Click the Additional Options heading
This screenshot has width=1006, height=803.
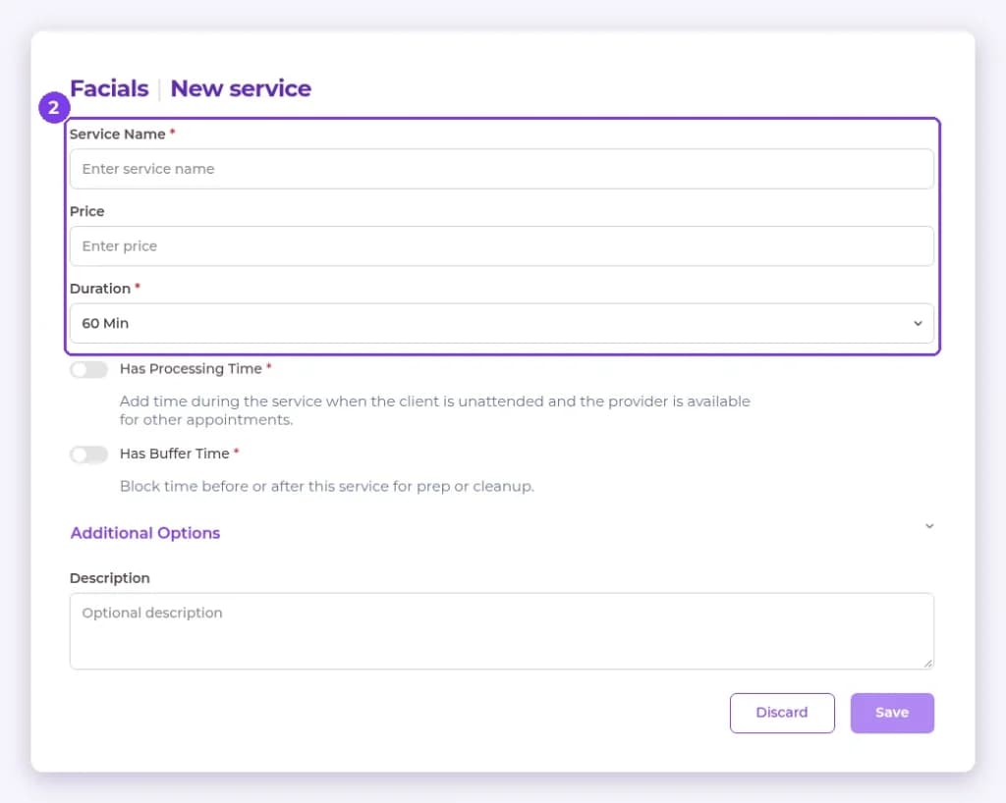tap(145, 533)
